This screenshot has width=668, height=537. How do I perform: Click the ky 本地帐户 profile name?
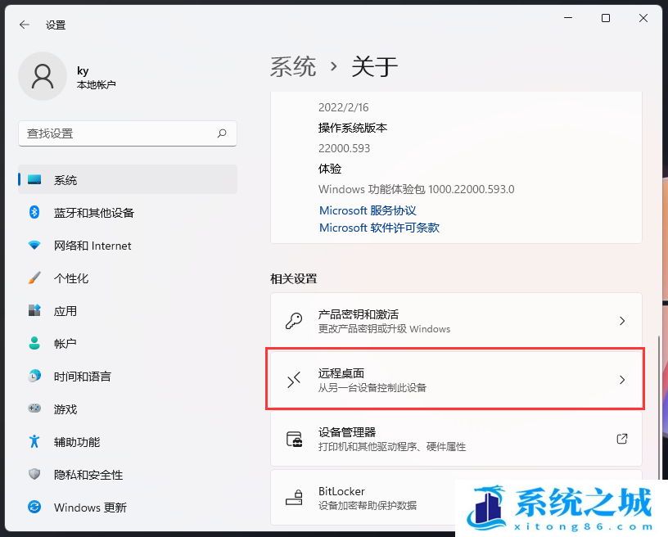pyautogui.click(x=97, y=77)
